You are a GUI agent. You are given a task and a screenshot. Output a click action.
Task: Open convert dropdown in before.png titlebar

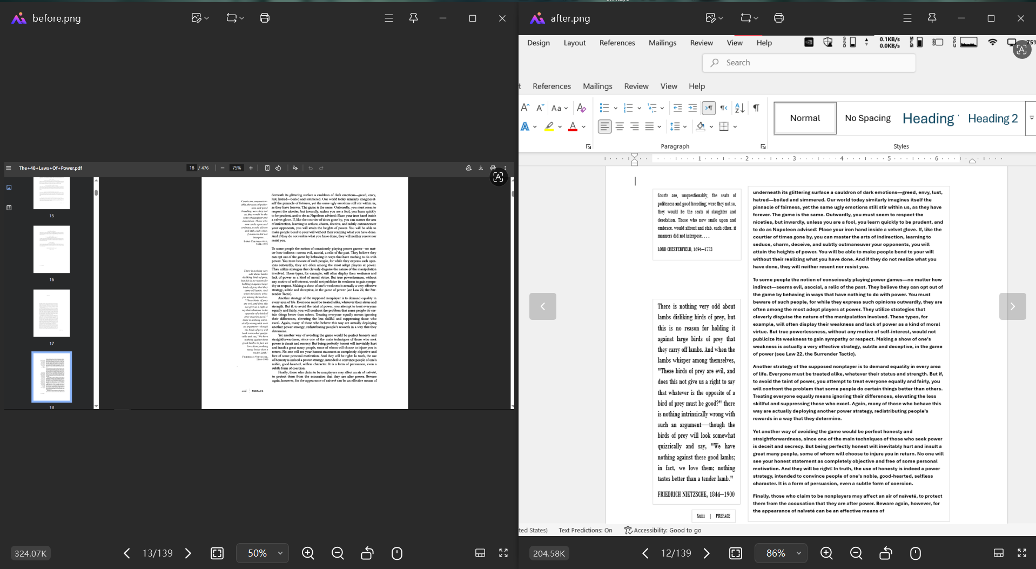[236, 18]
